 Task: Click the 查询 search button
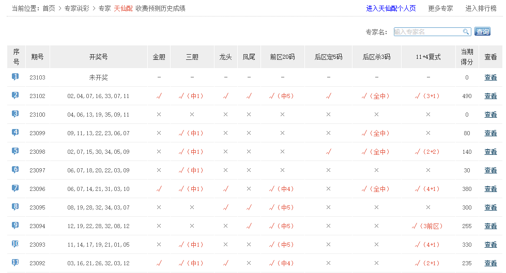point(482,32)
